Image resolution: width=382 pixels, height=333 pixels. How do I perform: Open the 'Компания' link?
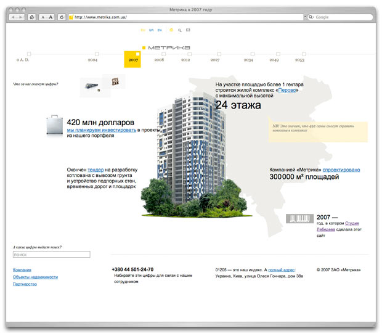coord(22,269)
